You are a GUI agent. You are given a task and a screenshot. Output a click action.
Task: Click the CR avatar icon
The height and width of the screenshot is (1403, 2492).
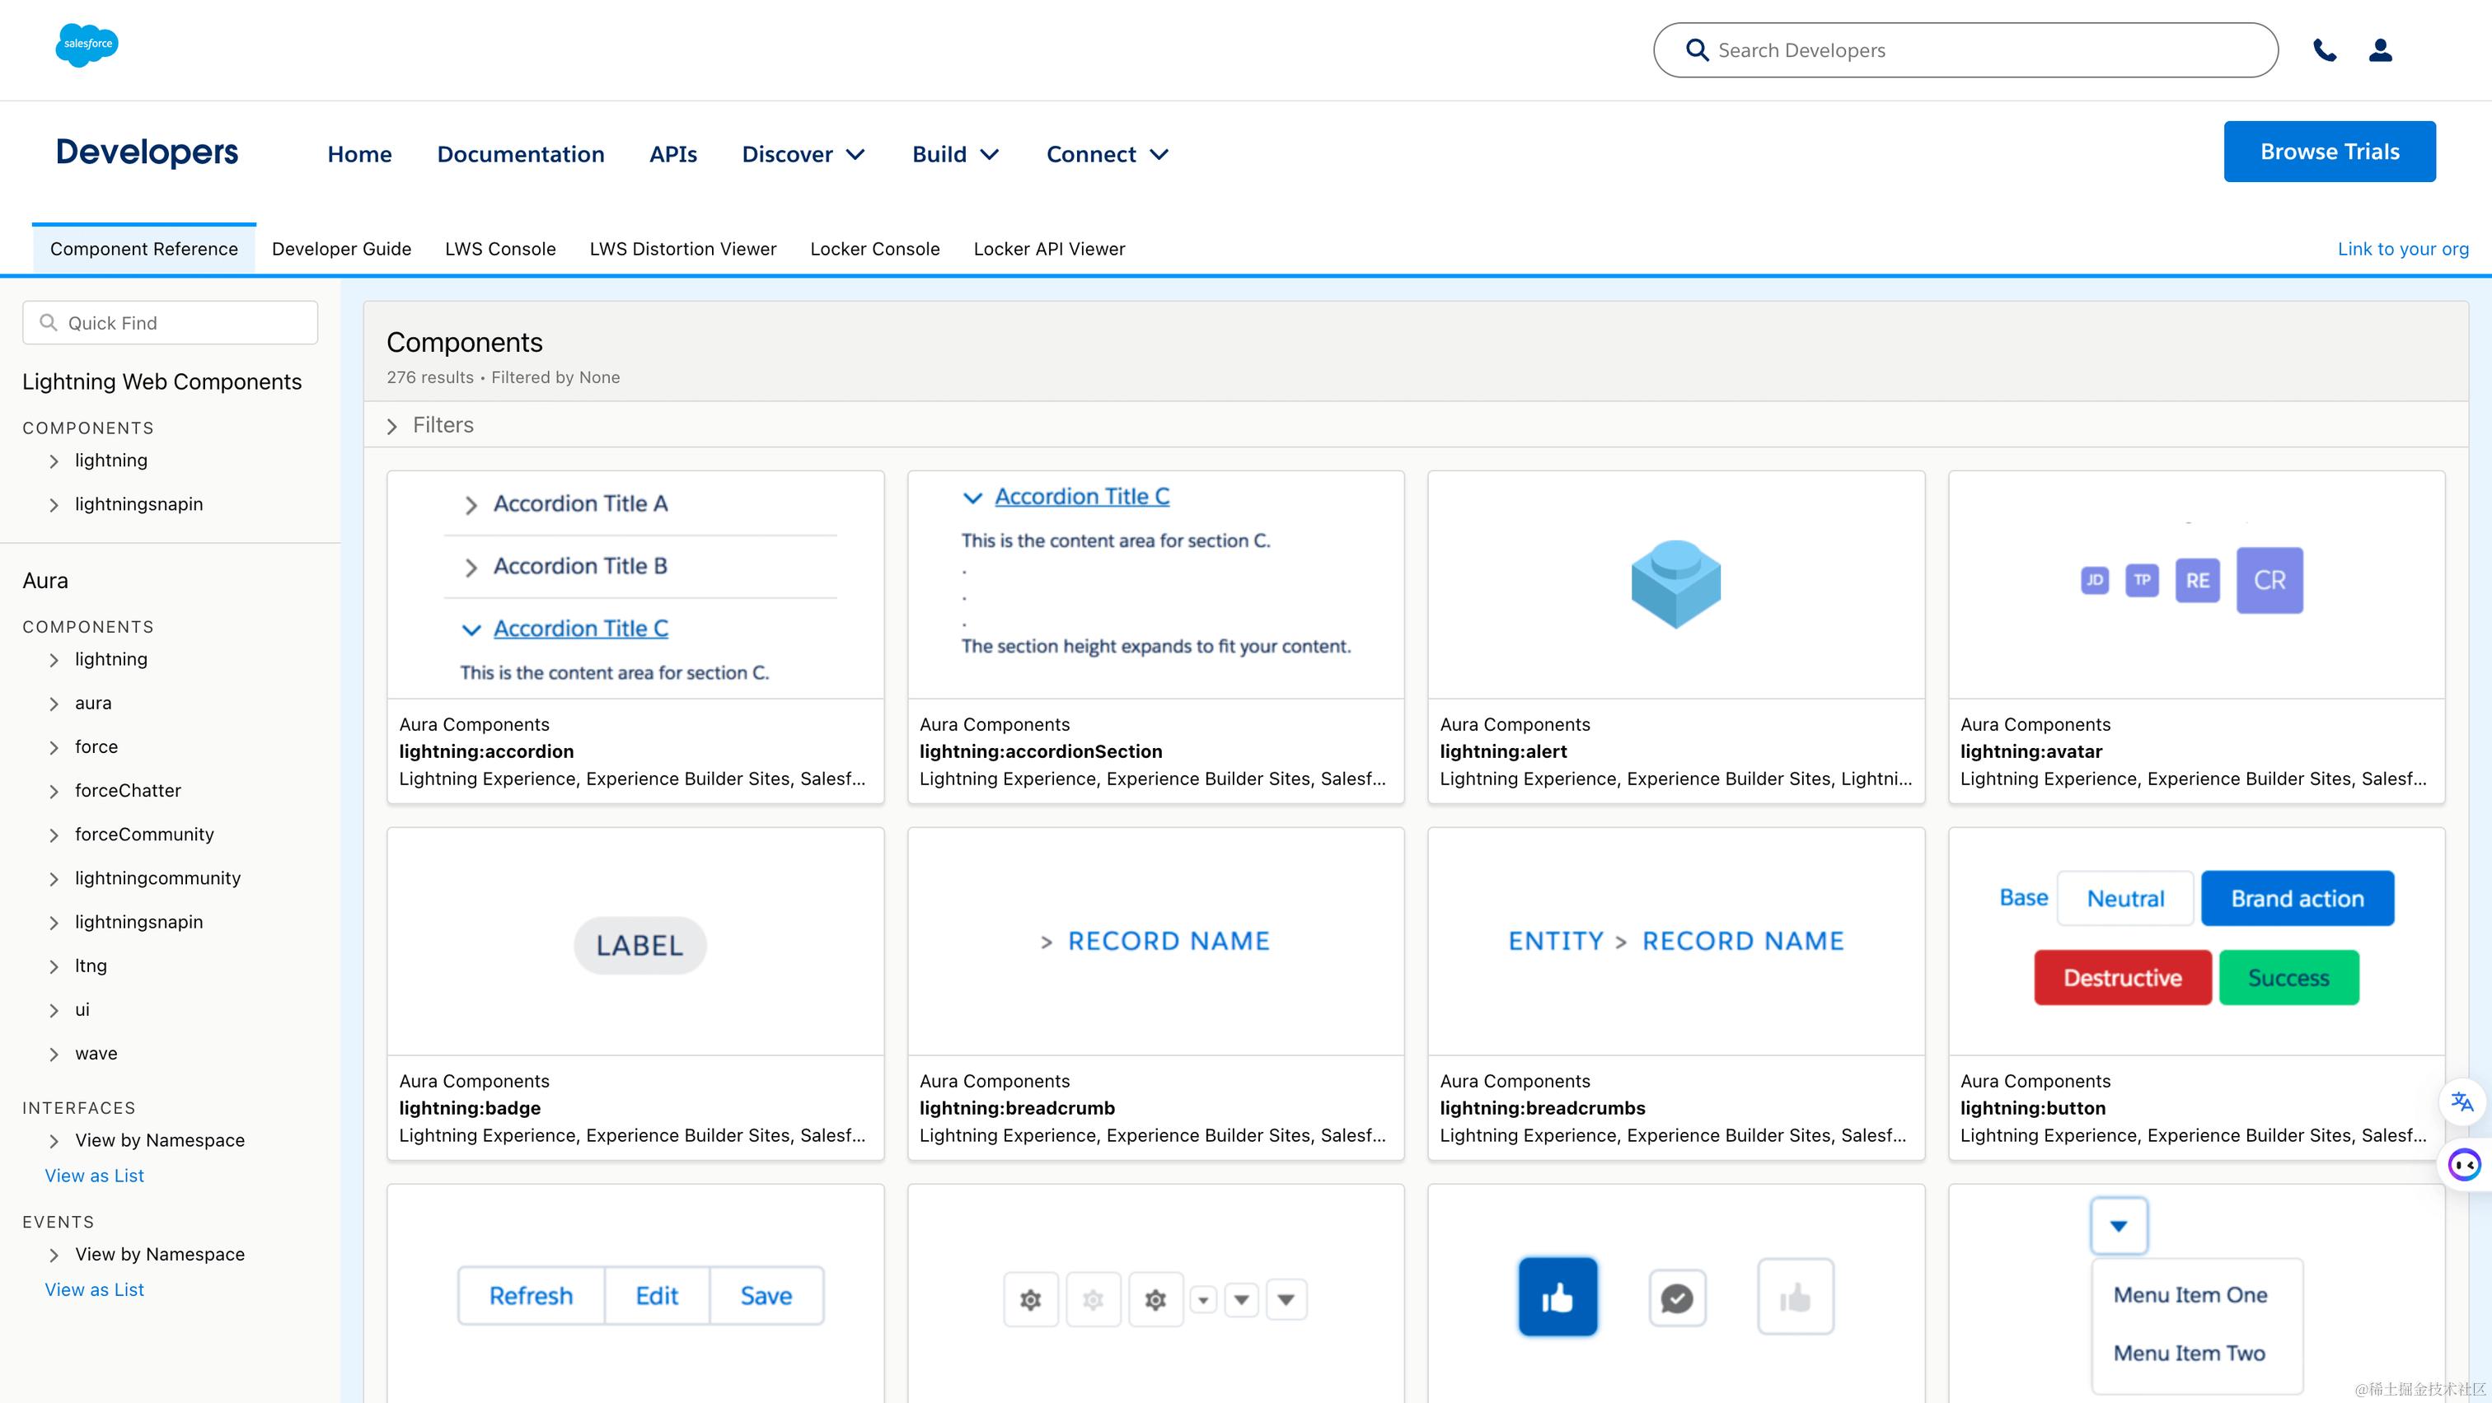click(2269, 580)
